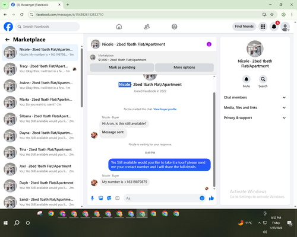
Task: Open the Notifications bell icon
Action: 274,27
